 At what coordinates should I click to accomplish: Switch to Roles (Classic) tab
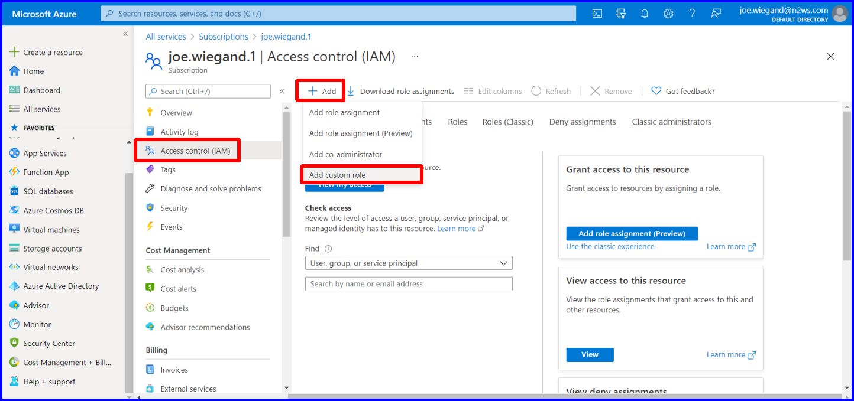pyautogui.click(x=508, y=122)
